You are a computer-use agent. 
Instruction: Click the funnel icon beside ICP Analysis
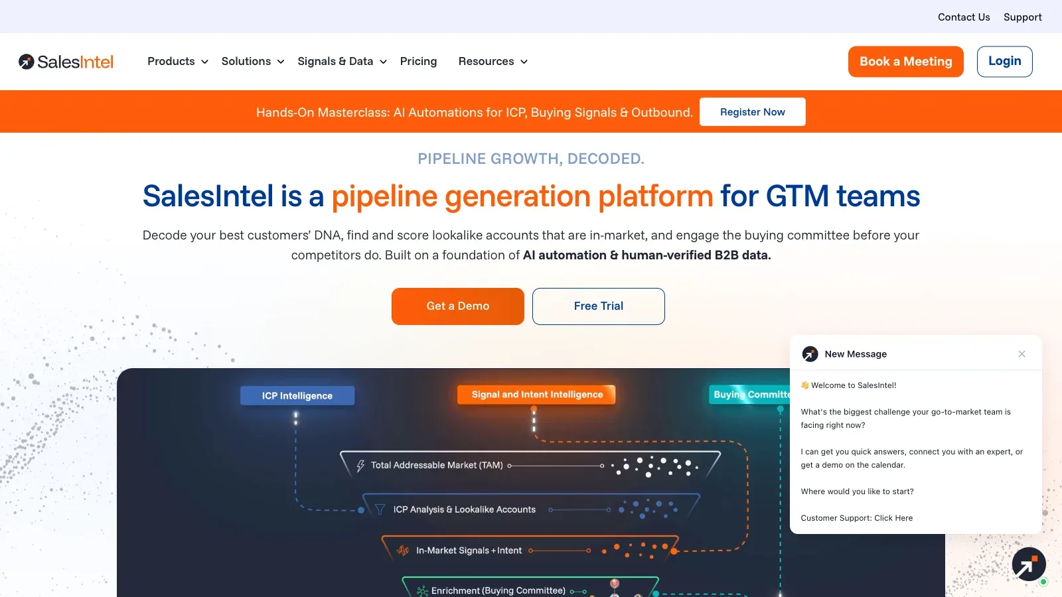[380, 509]
